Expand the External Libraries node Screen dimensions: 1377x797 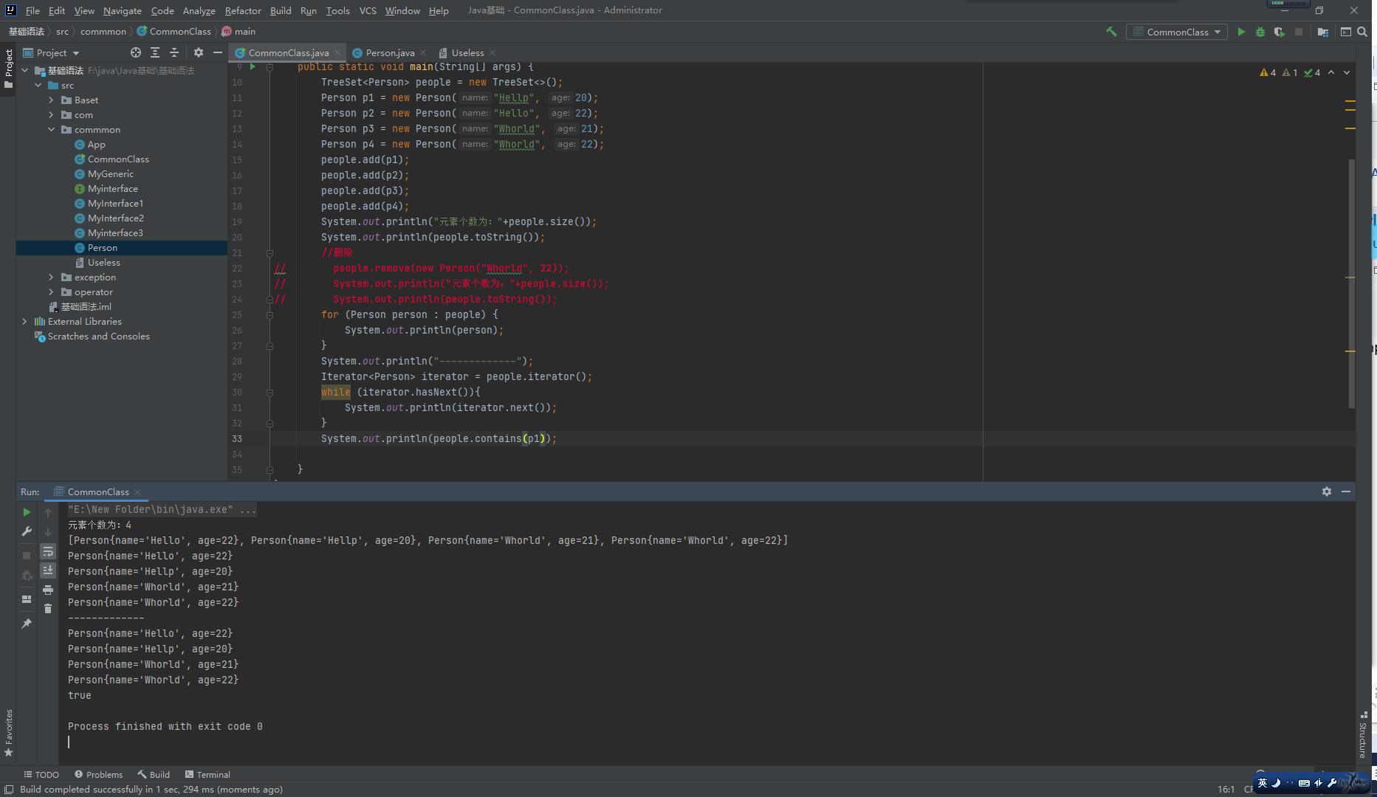[24, 322]
